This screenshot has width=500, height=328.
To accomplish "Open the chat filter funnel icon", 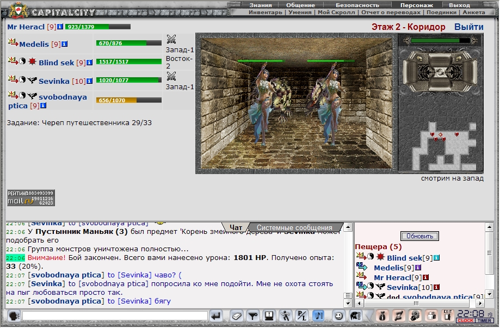I will tap(253, 316).
